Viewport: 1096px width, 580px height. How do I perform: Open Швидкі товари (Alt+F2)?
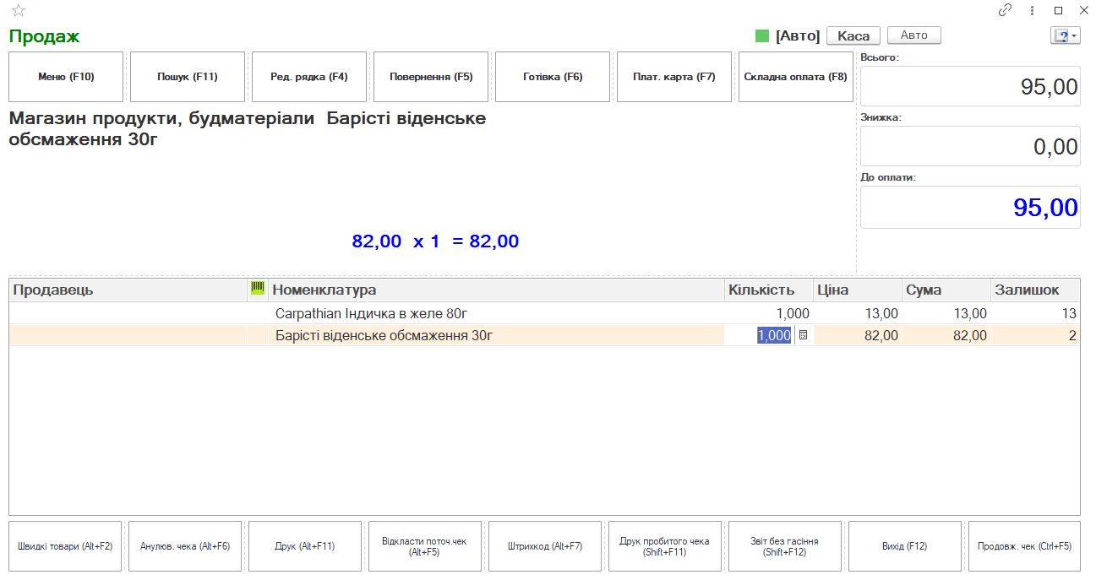65,546
